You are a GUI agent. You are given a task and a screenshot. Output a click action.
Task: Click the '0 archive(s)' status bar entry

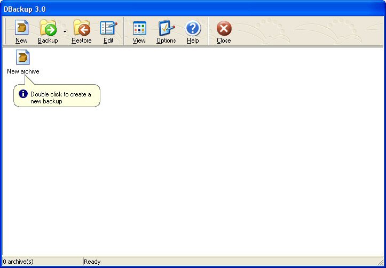[x=18, y=262]
